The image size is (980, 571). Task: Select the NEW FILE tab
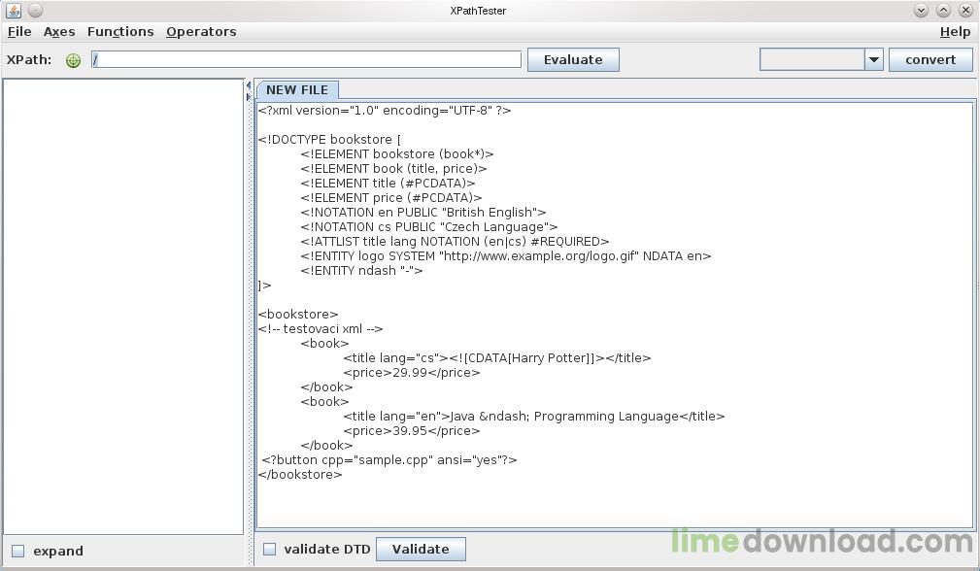pos(297,90)
